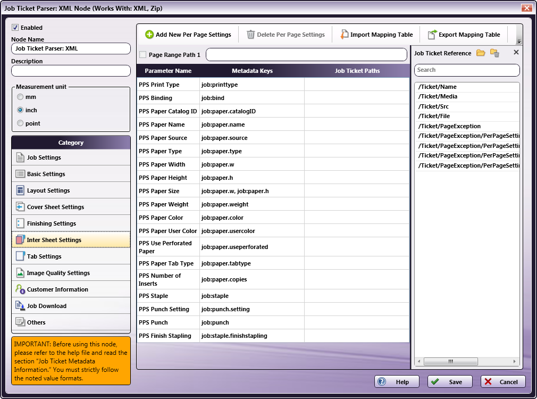Click the job:paper.usercolor metadata cell
The height and width of the screenshot is (399, 537).
tap(252, 231)
